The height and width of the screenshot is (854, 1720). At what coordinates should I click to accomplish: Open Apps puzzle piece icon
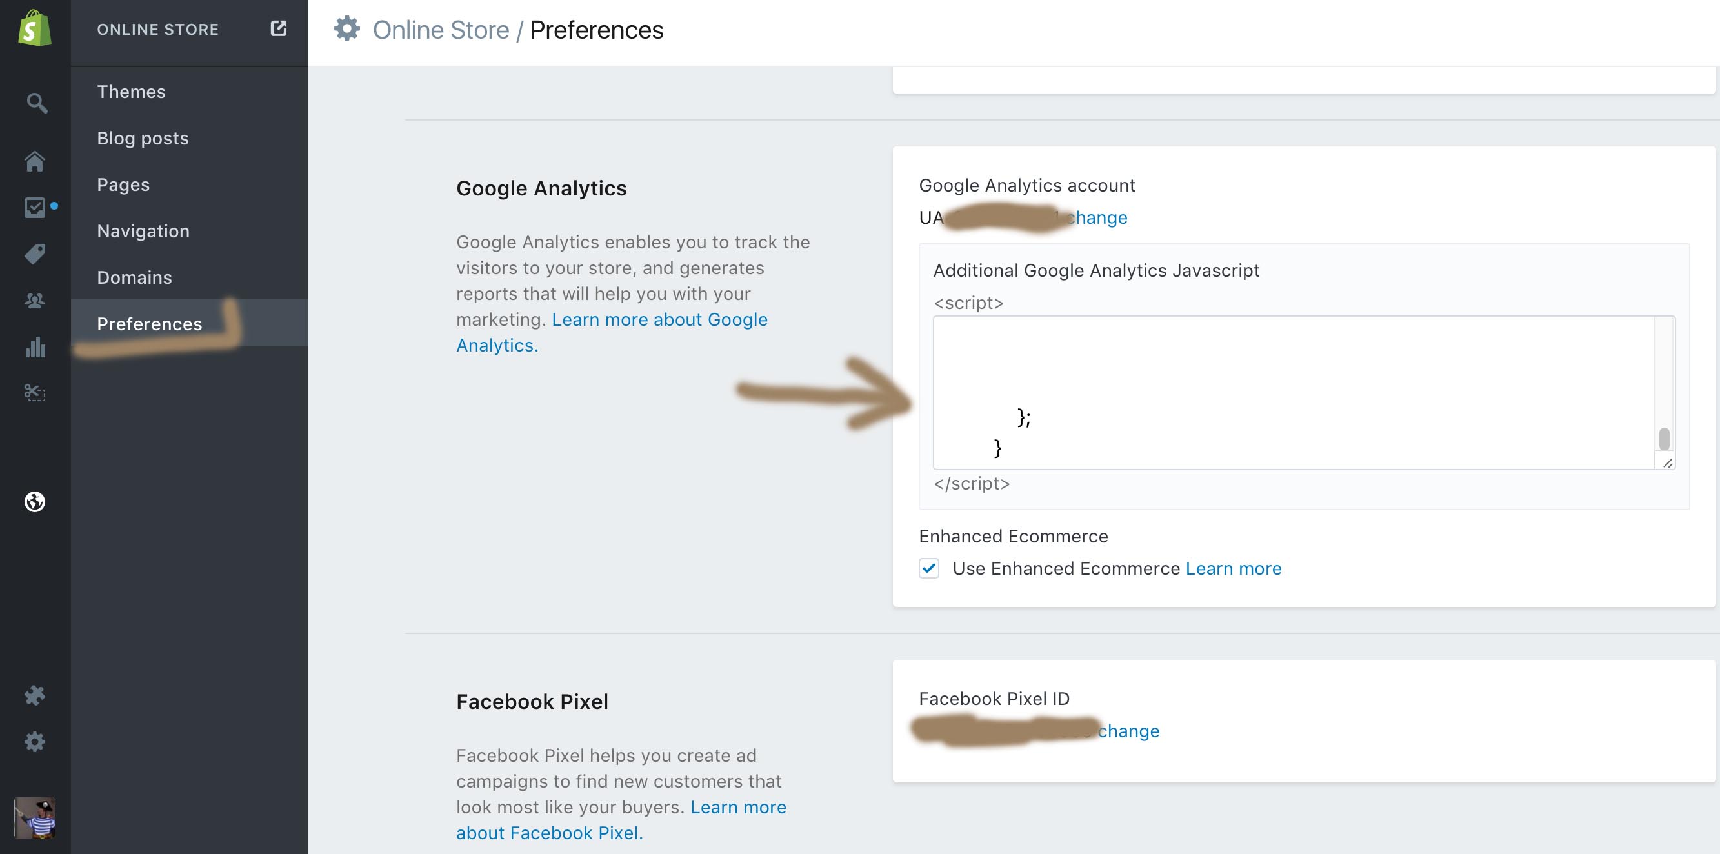pyautogui.click(x=35, y=696)
